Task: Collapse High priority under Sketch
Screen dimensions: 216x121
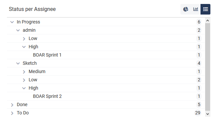Action: click(24, 88)
